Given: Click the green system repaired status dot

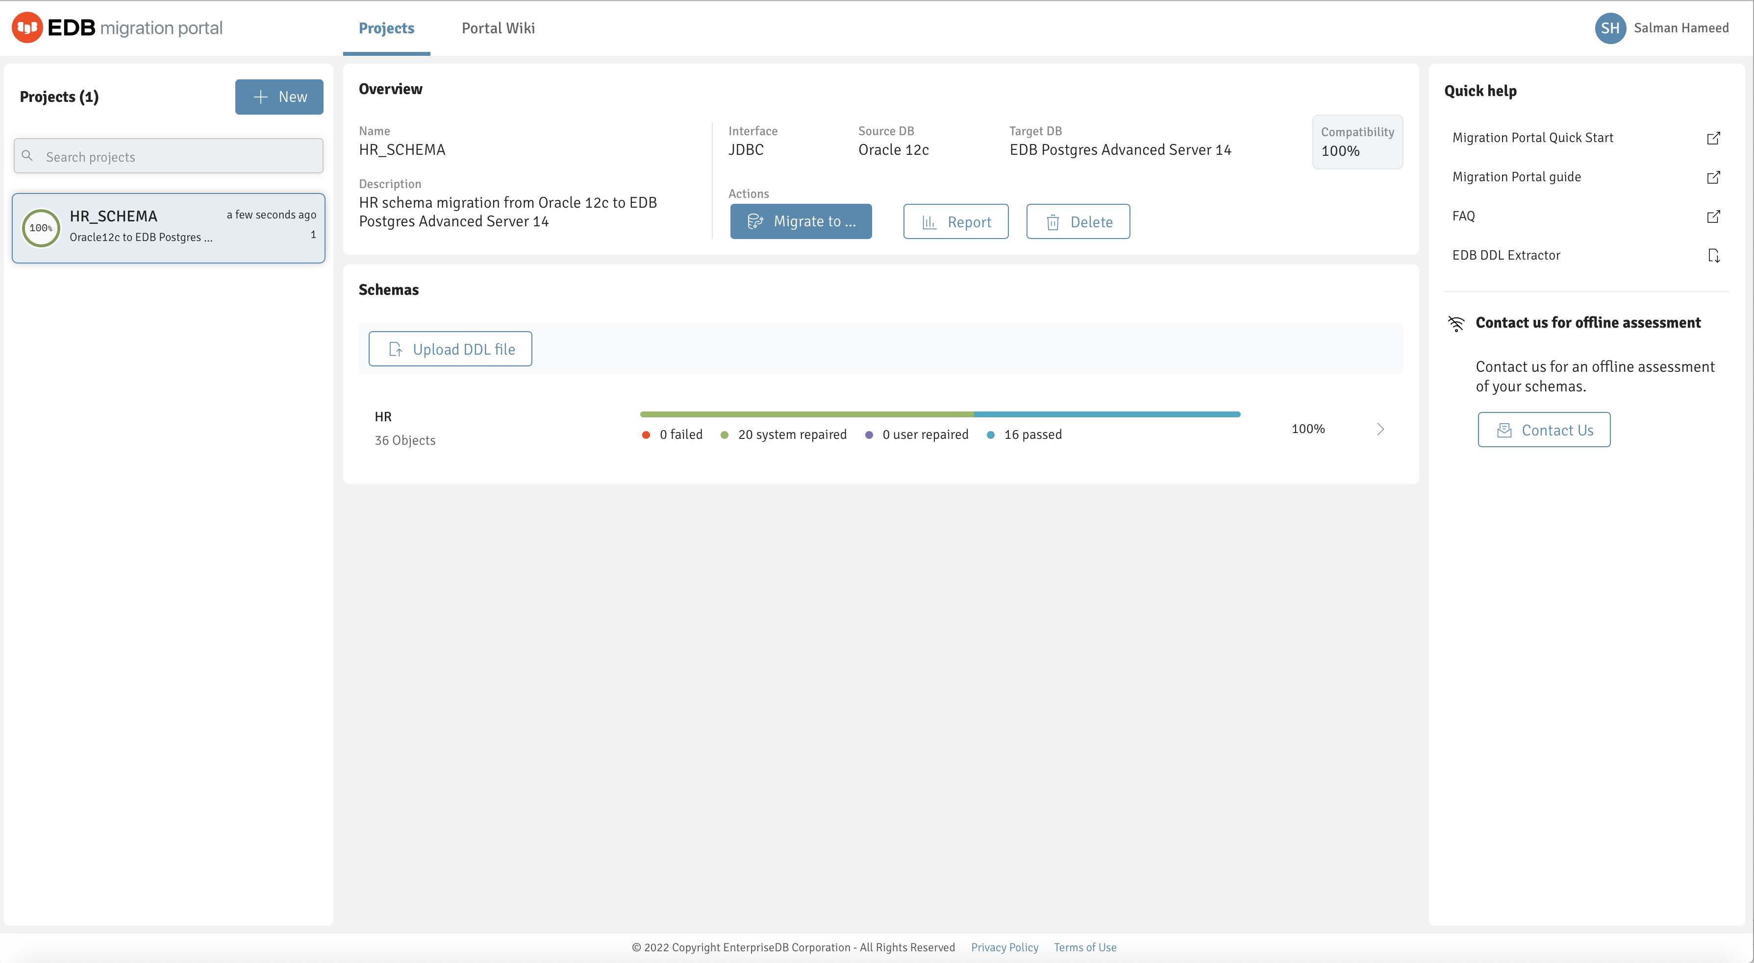Looking at the screenshot, I should (725, 435).
